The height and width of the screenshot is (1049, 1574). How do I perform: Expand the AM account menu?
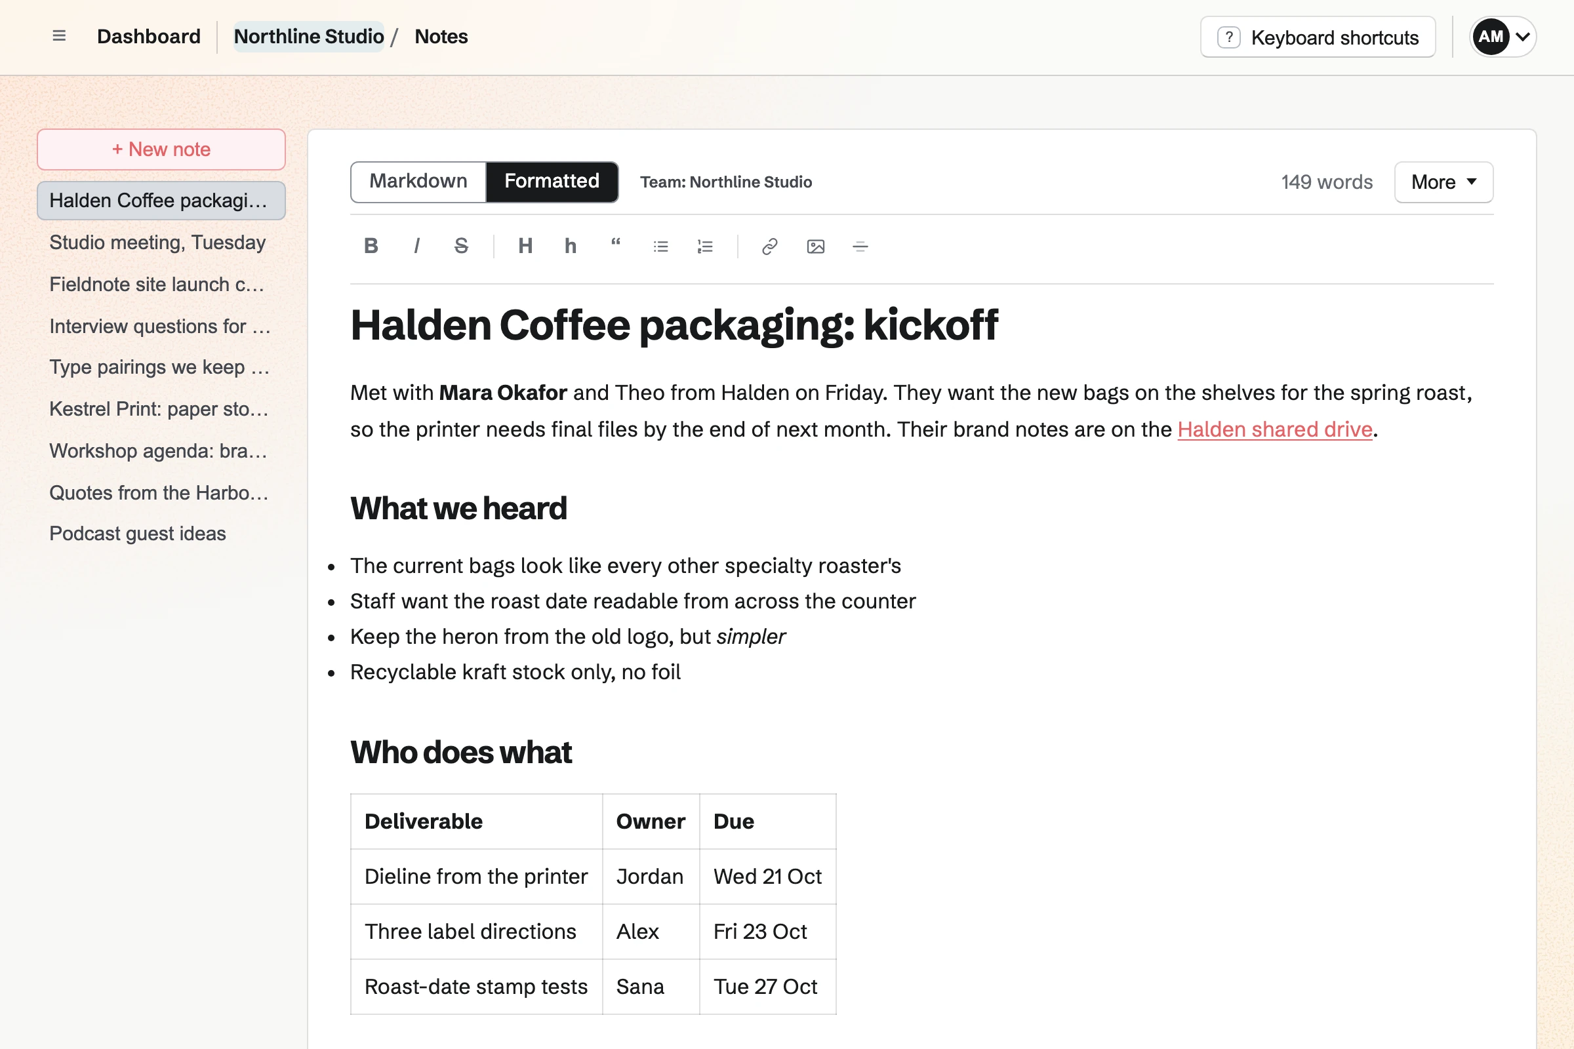(1503, 37)
